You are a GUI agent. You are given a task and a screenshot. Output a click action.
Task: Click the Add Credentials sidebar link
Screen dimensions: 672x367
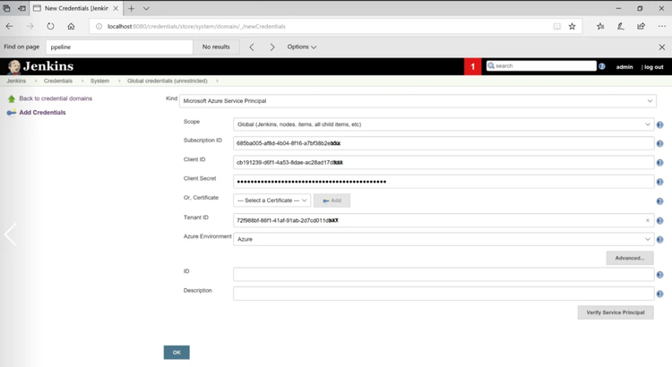click(x=42, y=113)
